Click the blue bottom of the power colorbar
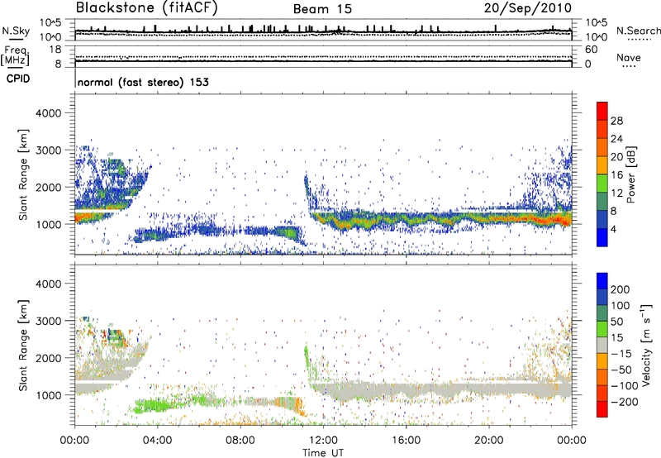Viewport: 661px width, 458px height. tap(602, 237)
